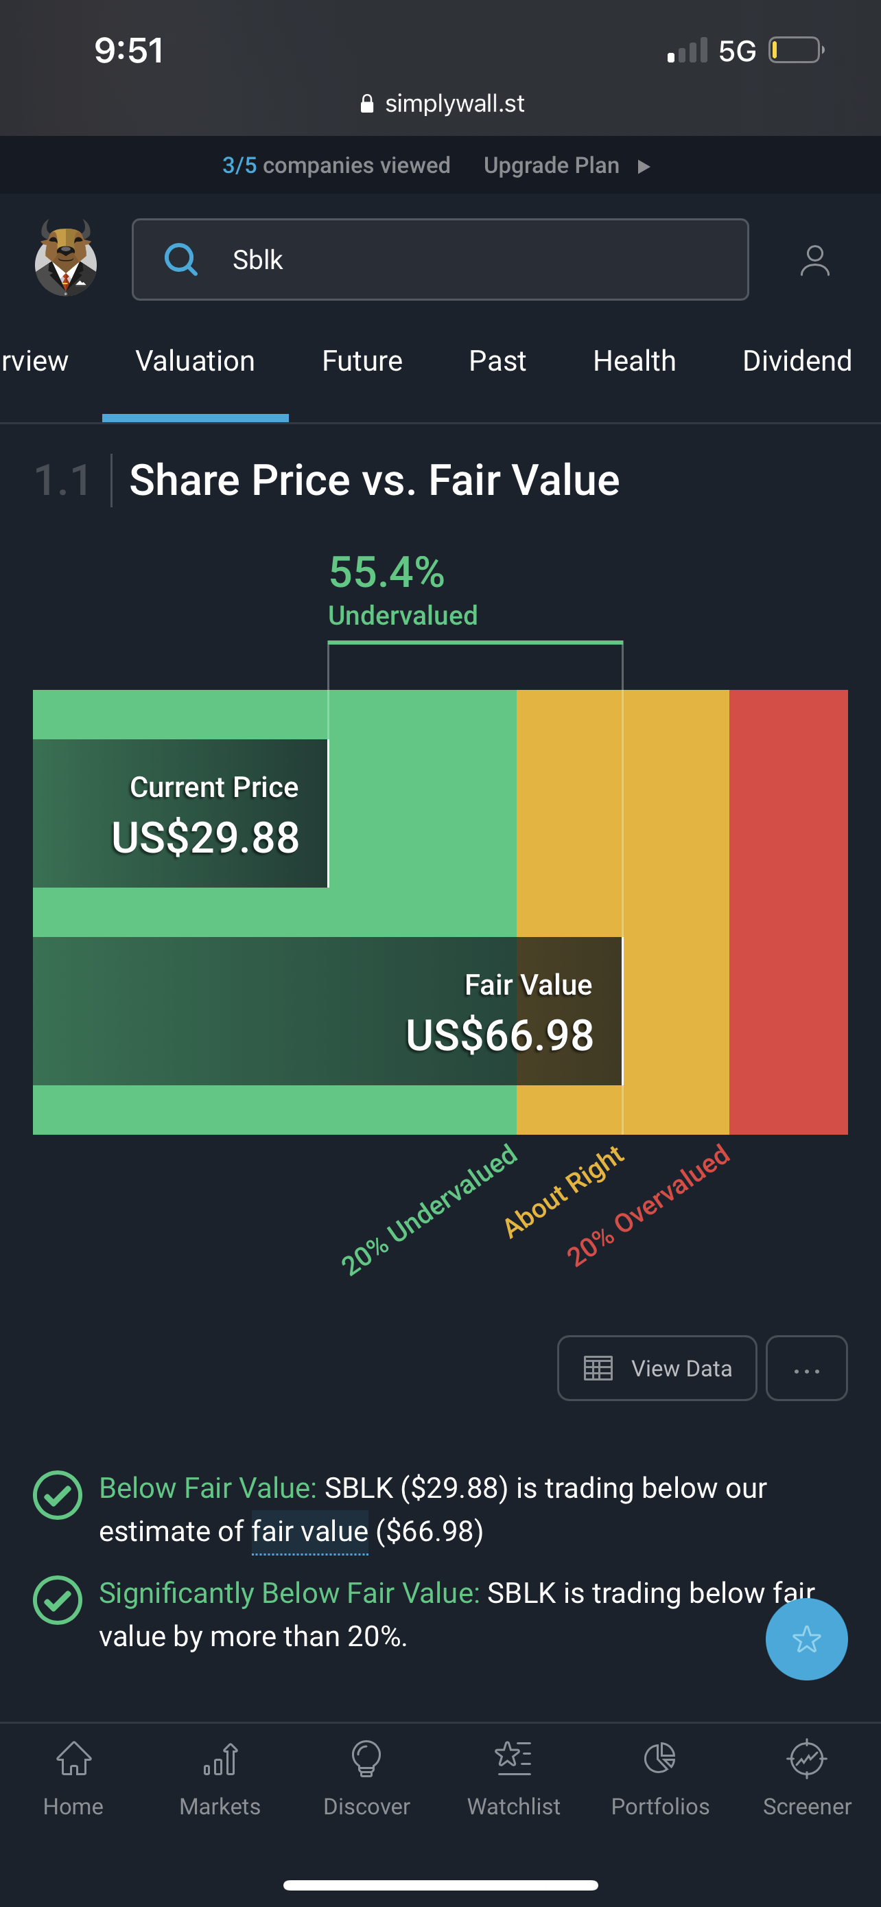881x1907 pixels.
Task: Open the Markets bar-chart icon
Action: (220, 1759)
